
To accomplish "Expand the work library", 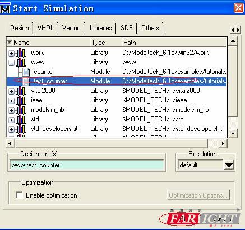I will [x=11, y=53].
